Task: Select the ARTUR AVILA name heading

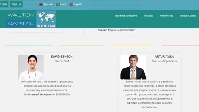Action: point(164,57)
